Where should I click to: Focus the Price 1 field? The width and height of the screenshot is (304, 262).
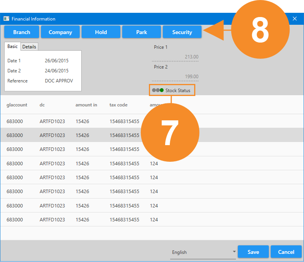(x=175, y=57)
